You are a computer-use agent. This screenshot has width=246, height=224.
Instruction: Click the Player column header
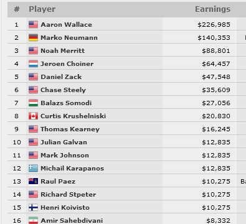pyautogui.click(x=42, y=9)
